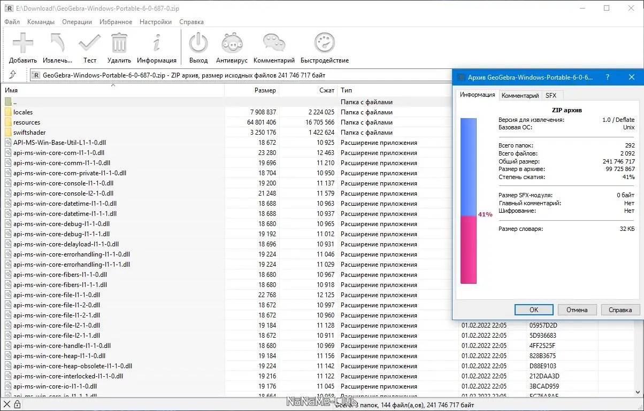Go up one folder level arrow
Image resolution: width=644 pixels, height=411 pixels.
[x=13, y=75]
